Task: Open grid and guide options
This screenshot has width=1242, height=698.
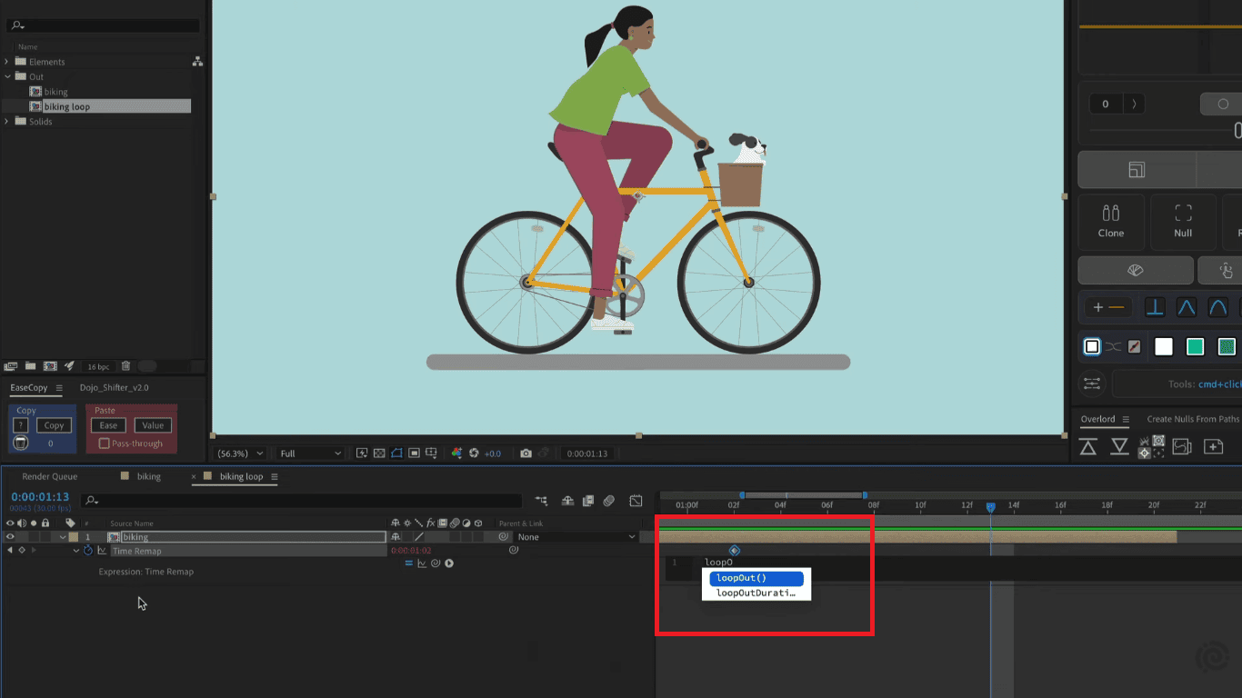Action: pyautogui.click(x=431, y=453)
